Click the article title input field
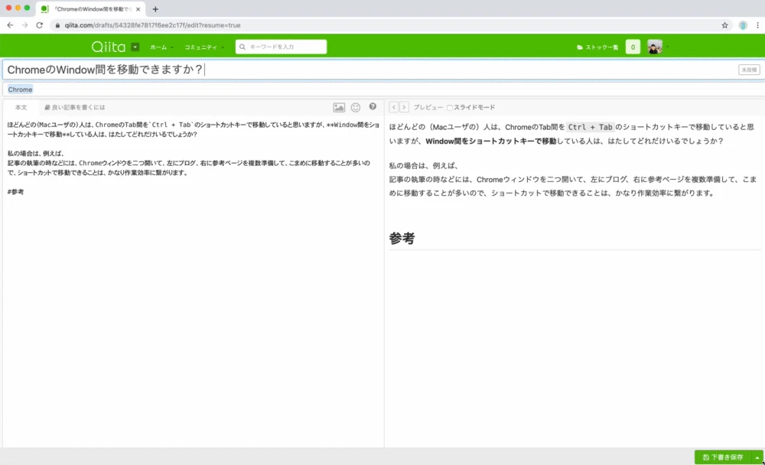The image size is (765, 465). [369, 70]
